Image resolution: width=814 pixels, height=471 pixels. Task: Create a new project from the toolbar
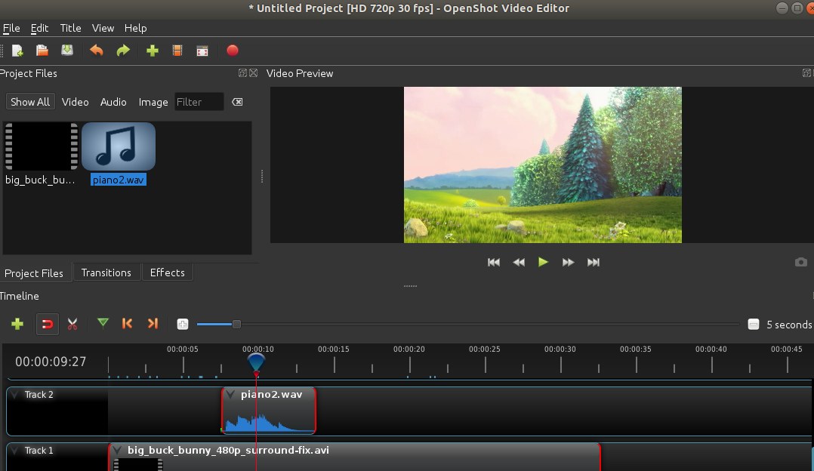17,51
